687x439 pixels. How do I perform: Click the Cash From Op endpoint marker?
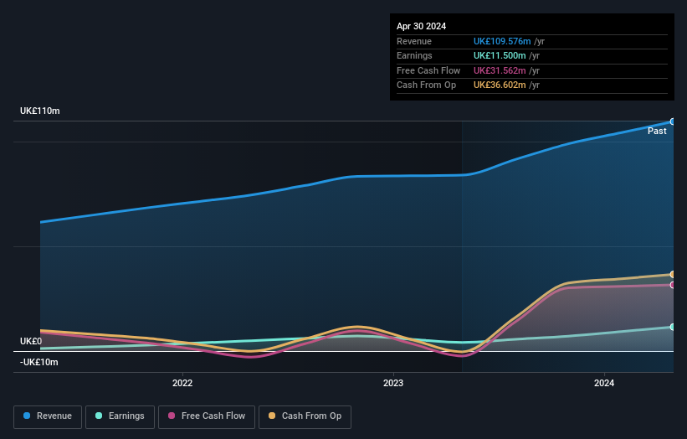click(672, 275)
